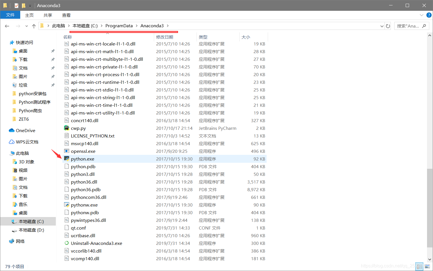
Task: Select file concrt140.dll
Action: (x=85, y=121)
